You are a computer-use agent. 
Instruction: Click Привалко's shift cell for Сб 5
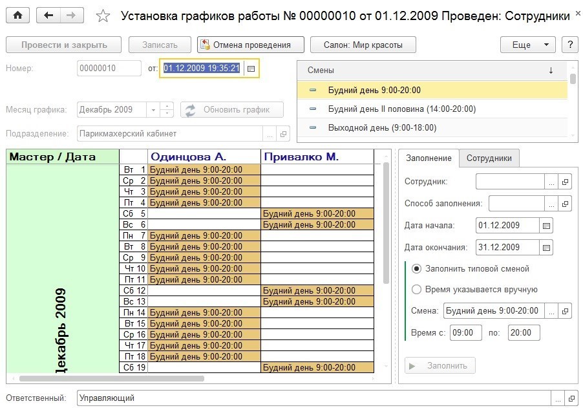(317, 214)
